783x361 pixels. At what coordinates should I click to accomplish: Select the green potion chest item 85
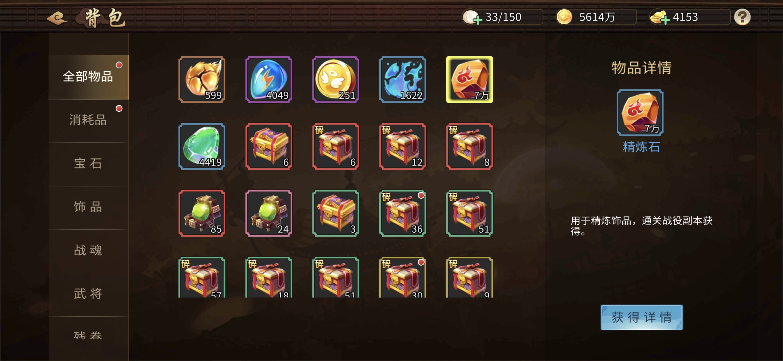[x=202, y=213]
